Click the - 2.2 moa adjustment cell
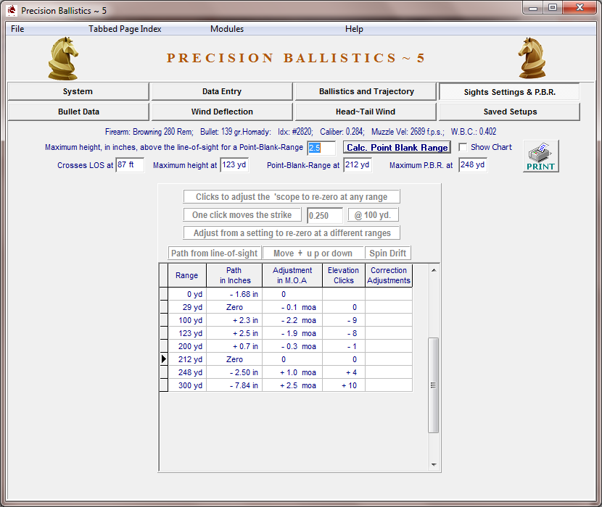 click(x=292, y=320)
